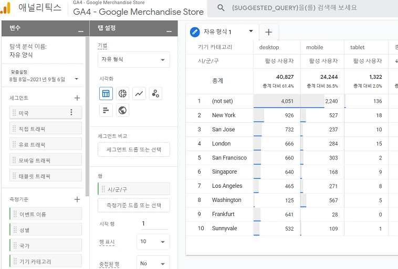
Task: Add a new segment with plus icon
Action: pos(77,98)
